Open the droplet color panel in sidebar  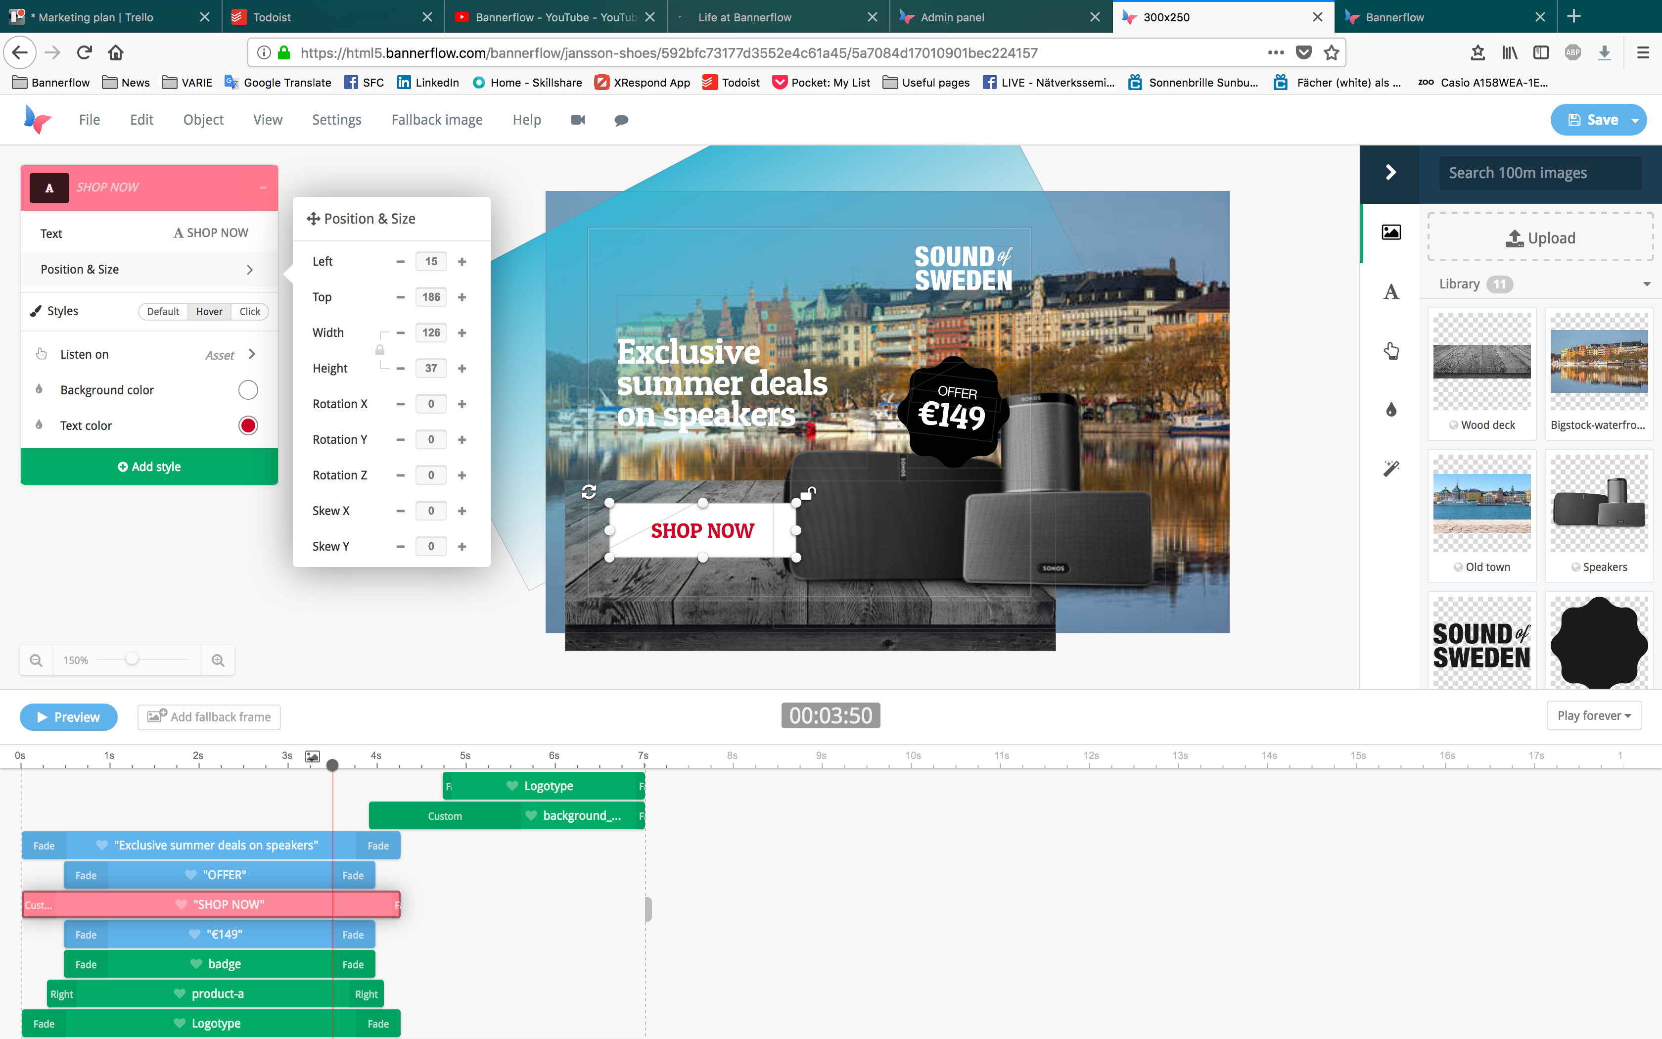pyautogui.click(x=1391, y=410)
